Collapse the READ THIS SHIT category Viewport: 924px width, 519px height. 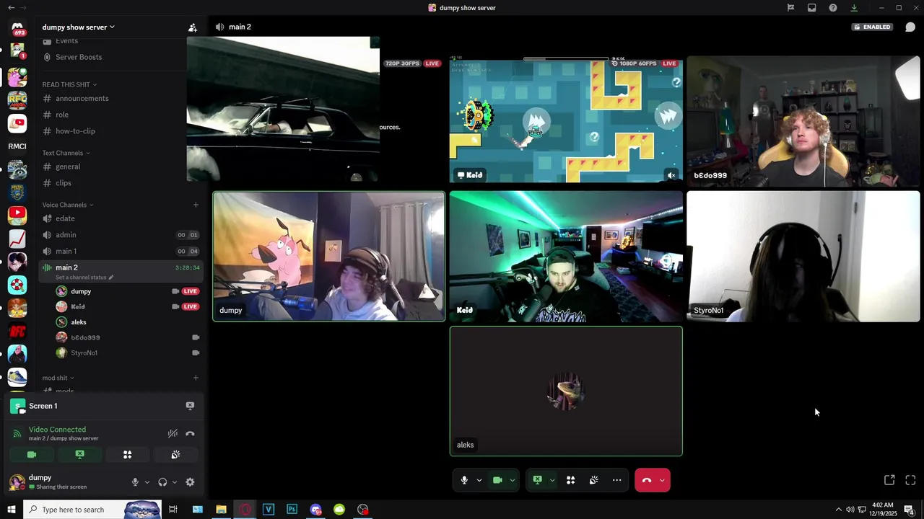[x=69, y=84]
